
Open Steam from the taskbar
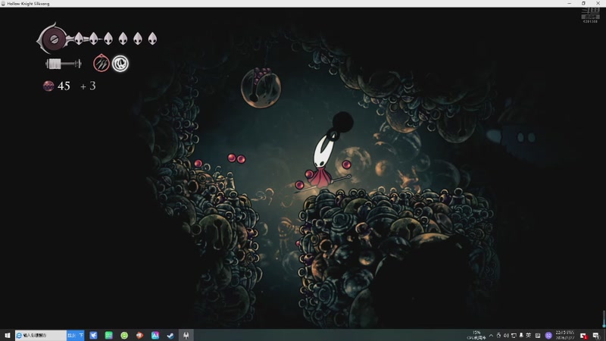pos(170,335)
